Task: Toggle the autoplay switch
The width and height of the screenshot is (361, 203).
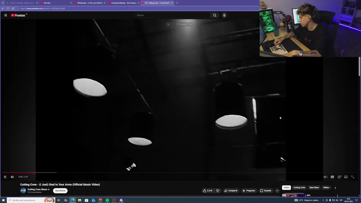Action: [x=325, y=177]
